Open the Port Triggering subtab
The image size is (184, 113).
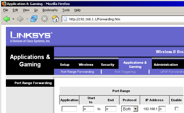(x=125, y=72)
